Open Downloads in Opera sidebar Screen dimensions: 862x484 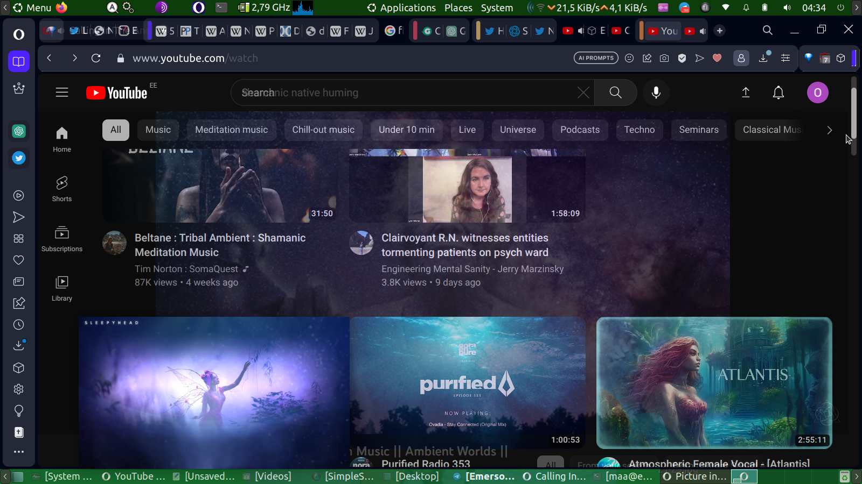19,345
